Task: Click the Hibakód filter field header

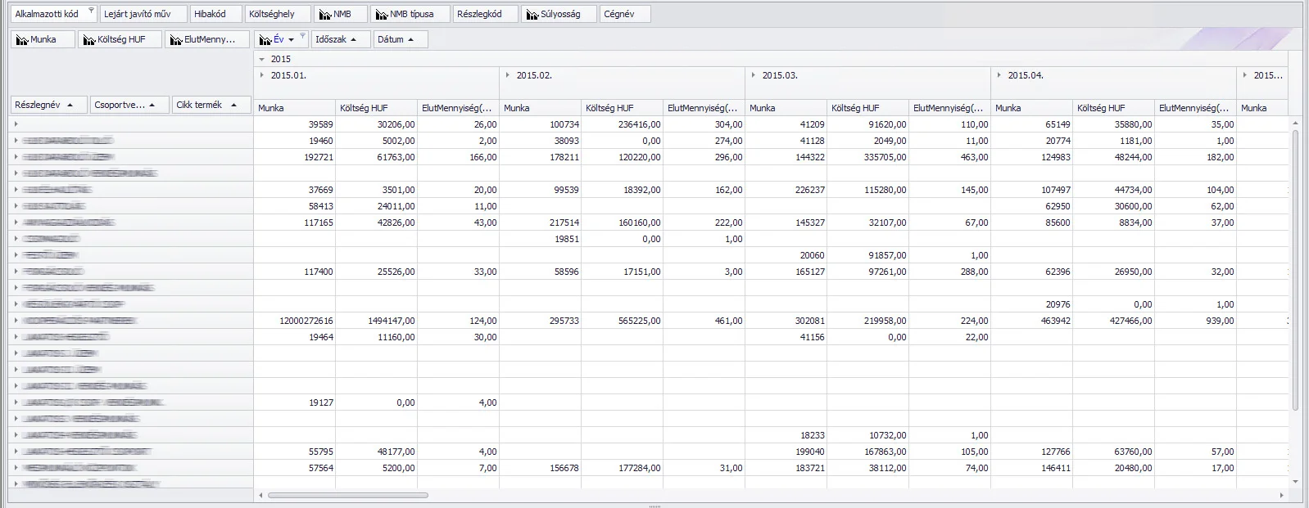Action: (215, 15)
